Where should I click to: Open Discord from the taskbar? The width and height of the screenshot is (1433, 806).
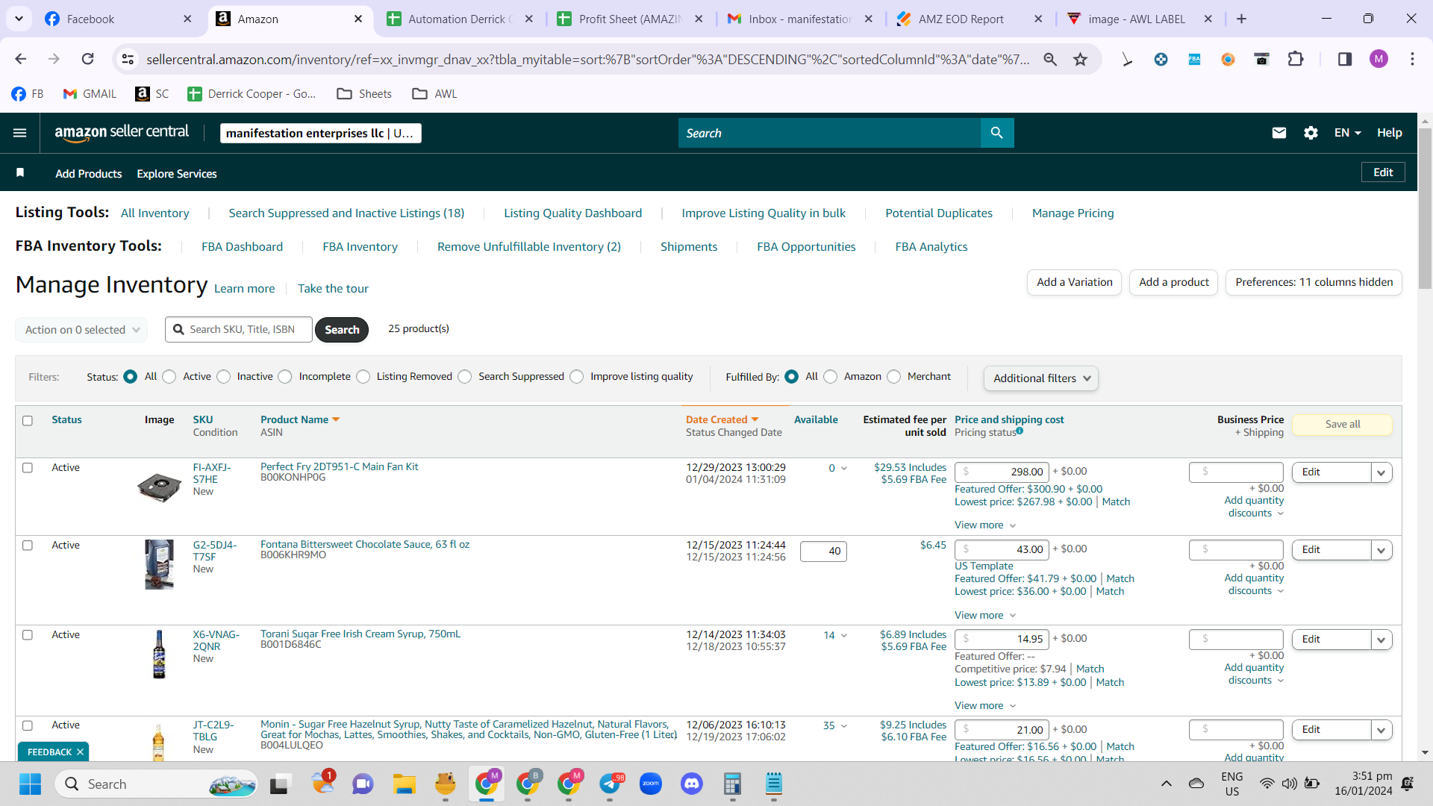pos(692,784)
